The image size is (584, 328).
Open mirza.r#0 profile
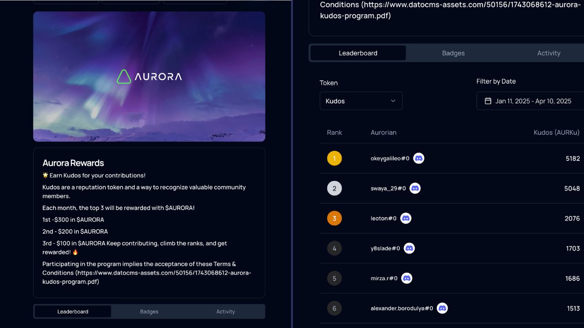384,278
